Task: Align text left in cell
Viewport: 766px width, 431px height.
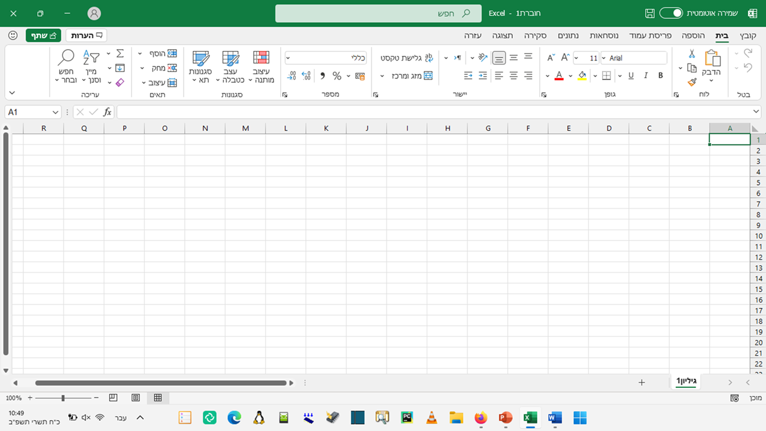Action: click(x=499, y=75)
